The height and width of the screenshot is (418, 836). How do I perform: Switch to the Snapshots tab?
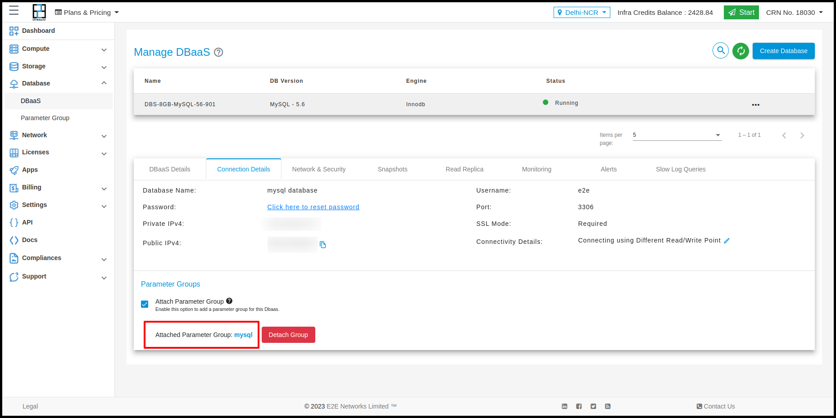coord(392,169)
